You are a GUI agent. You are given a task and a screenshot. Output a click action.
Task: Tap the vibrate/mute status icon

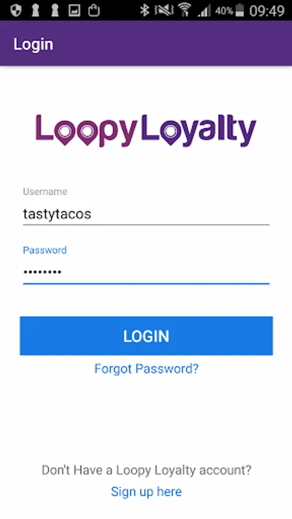(x=164, y=10)
